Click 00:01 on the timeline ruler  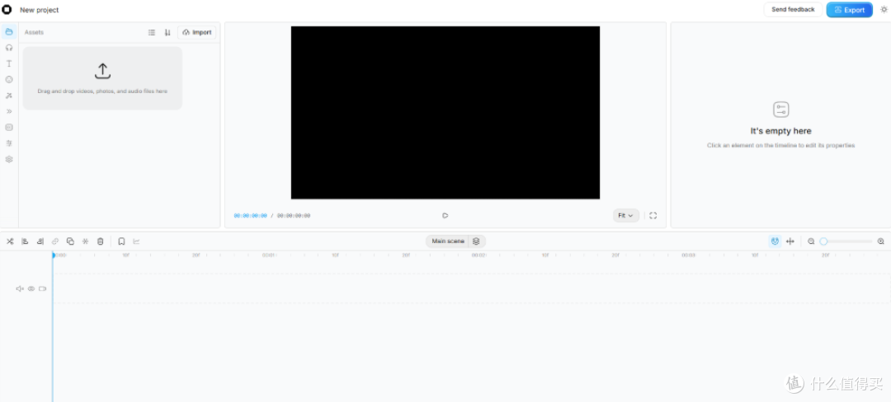(269, 255)
